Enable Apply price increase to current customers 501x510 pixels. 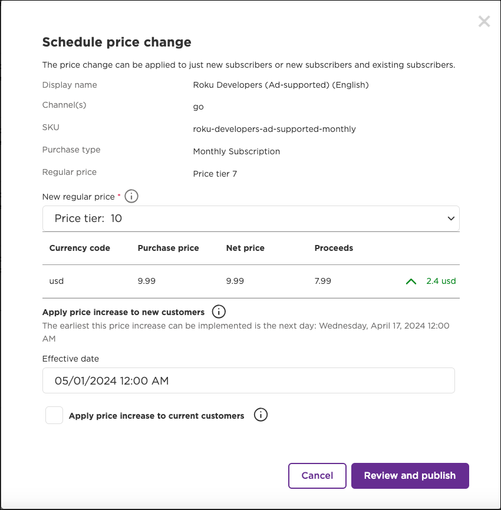[x=54, y=415]
